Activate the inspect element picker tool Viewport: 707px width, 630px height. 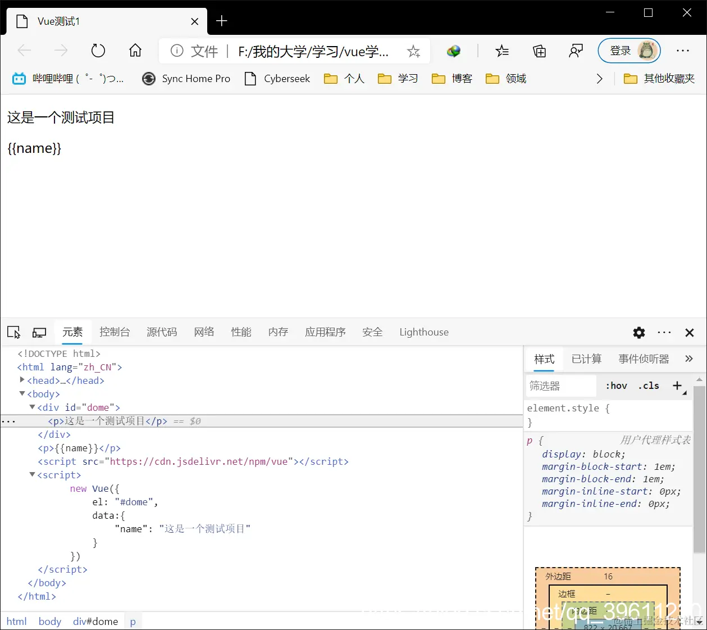tap(14, 332)
